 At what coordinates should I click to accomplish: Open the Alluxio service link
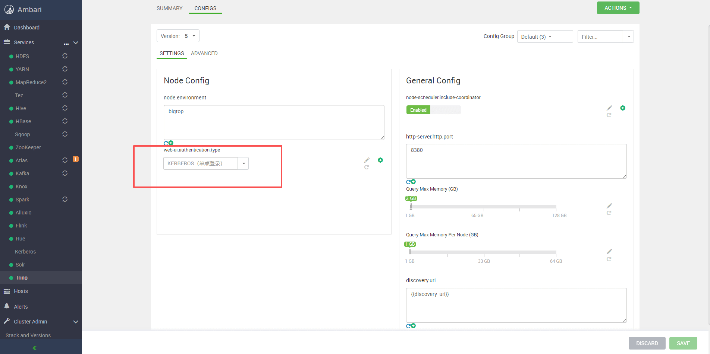coord(23,213)
